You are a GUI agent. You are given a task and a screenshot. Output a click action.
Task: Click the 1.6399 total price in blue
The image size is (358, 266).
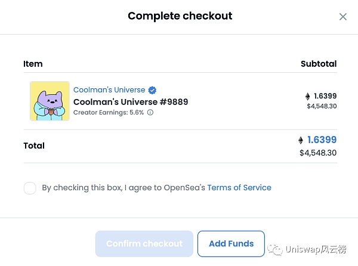(322, 140)
